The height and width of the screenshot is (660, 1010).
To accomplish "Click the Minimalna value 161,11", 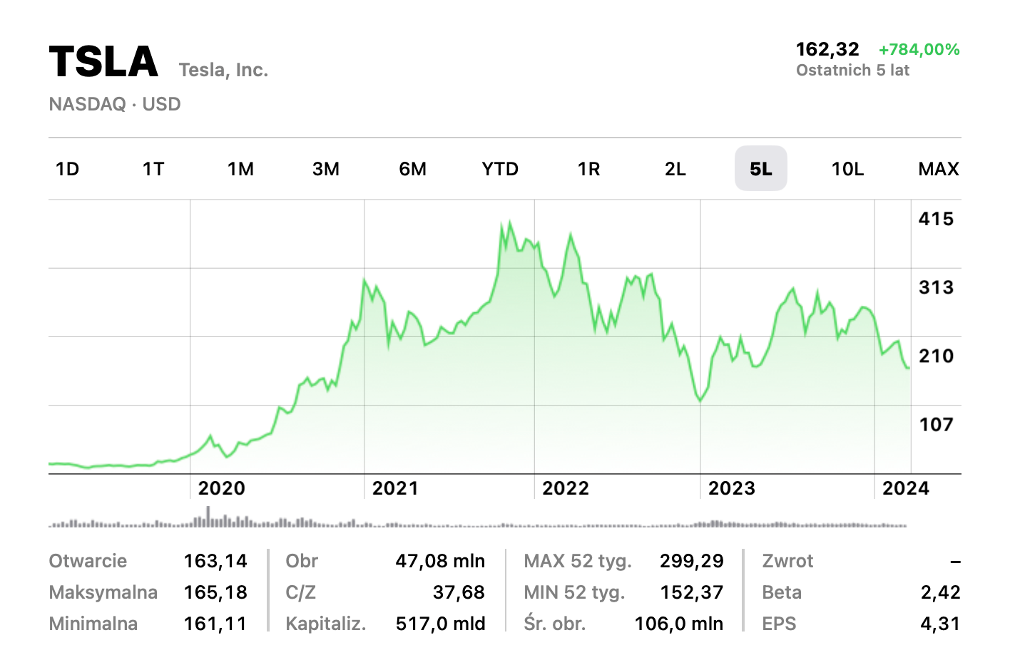I will (x=215, y=624).
